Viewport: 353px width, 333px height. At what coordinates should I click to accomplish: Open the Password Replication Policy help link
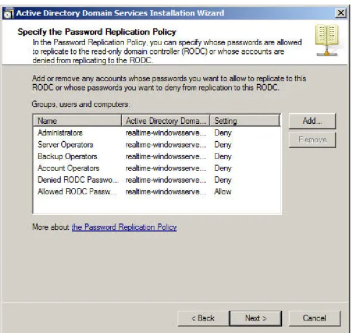[x=124, y=227]
